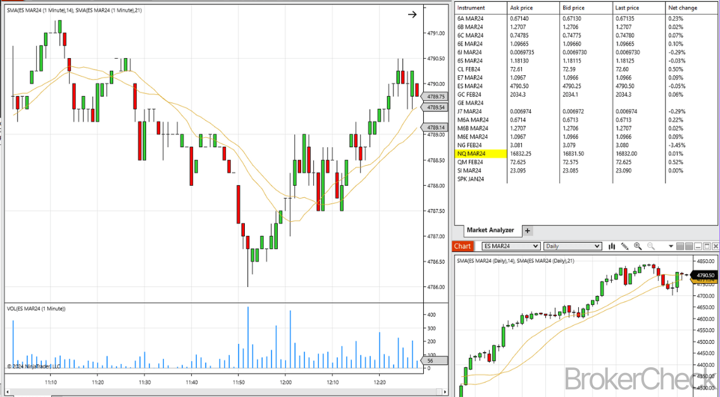Click the 56 volume marker on volume axis

tap(435, 361)
